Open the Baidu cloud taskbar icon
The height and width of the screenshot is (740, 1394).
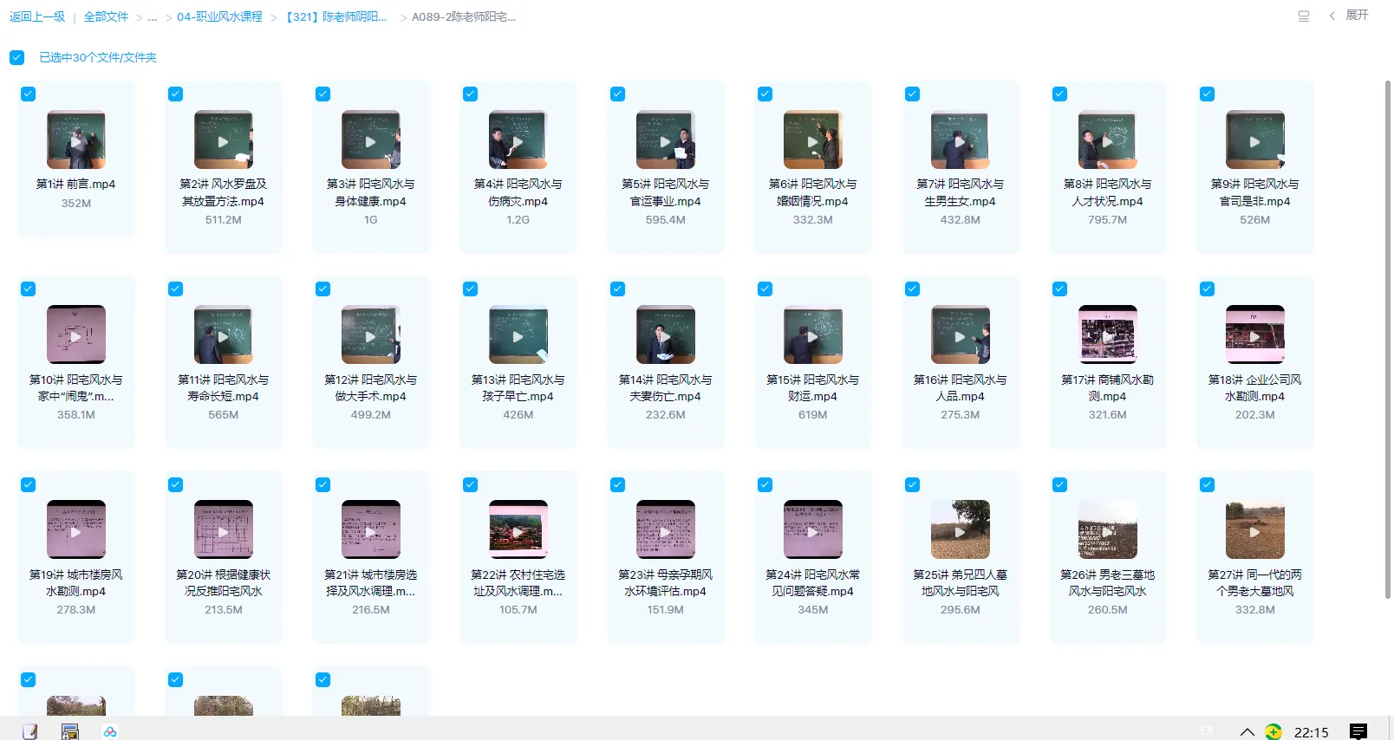click(x=110, y=732)
